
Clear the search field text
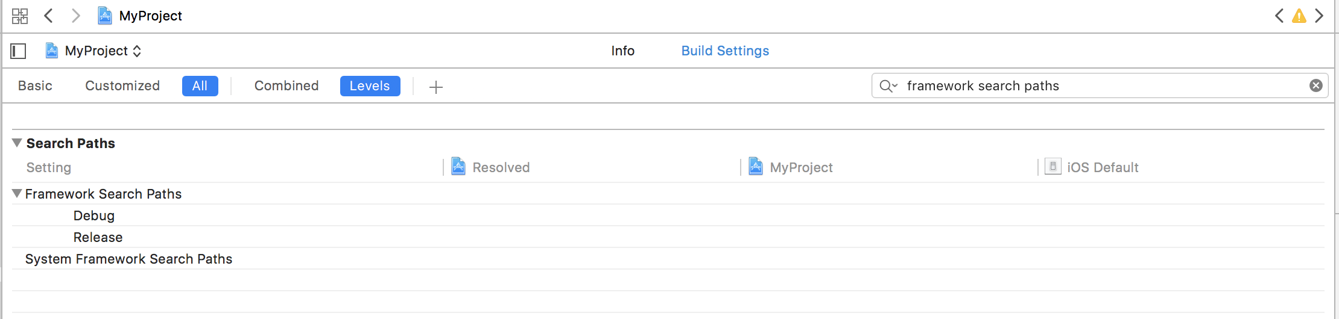[x=1316, y=85]
